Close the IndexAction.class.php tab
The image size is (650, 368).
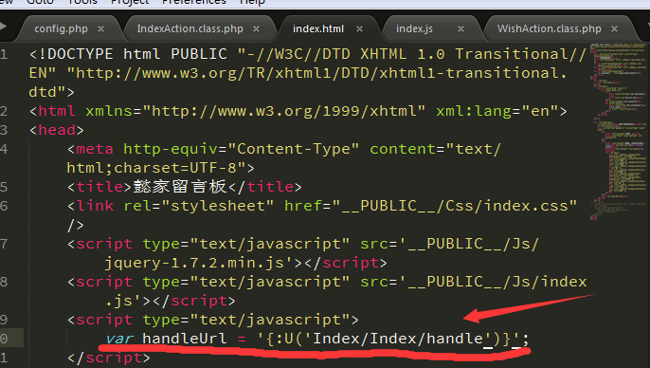point(256,29)
